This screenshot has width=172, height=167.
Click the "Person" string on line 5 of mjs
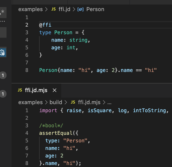75,141
